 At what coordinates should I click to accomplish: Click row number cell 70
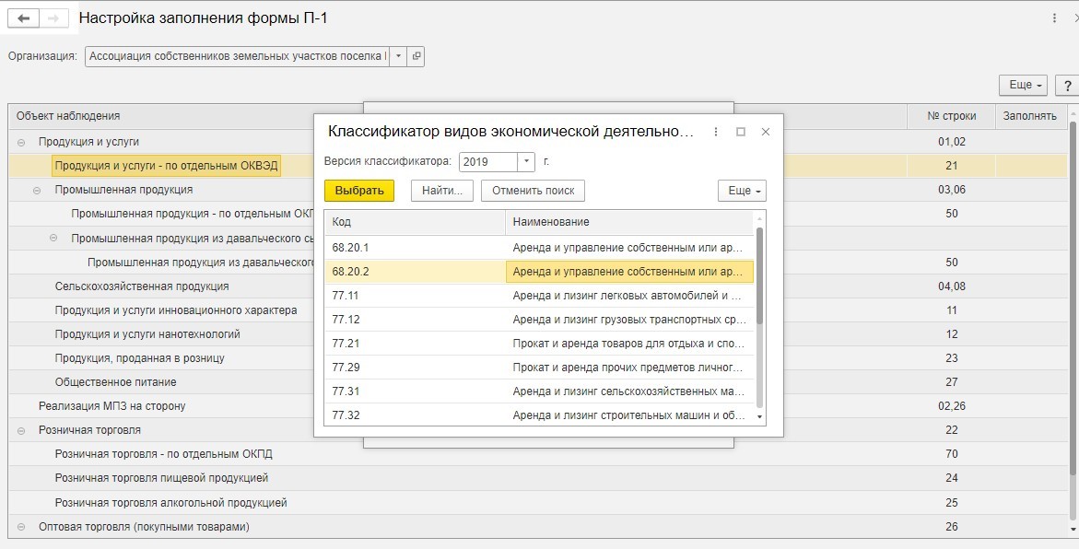coord(951,454)
